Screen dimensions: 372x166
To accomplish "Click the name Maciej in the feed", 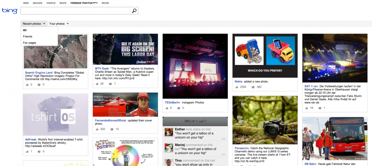I will pyautogui.click(x=180, y=145).
